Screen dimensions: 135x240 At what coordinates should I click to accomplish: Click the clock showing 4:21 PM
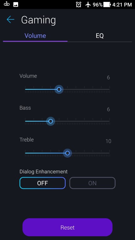[122, 5]
